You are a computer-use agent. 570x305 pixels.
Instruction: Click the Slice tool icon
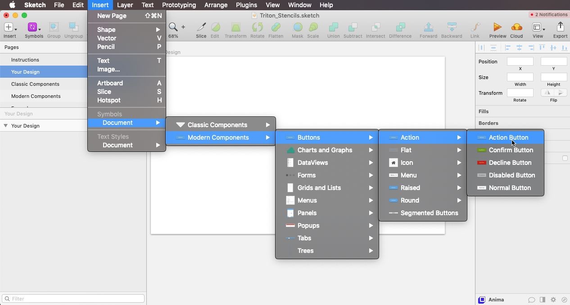coord(201,28)
